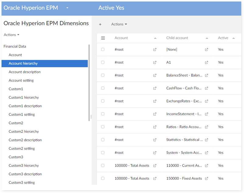Select Account description in the dimensions list
Screen dimensions: 244x193
tap(25, 72)
